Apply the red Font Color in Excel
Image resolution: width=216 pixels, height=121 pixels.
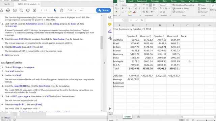134,12
